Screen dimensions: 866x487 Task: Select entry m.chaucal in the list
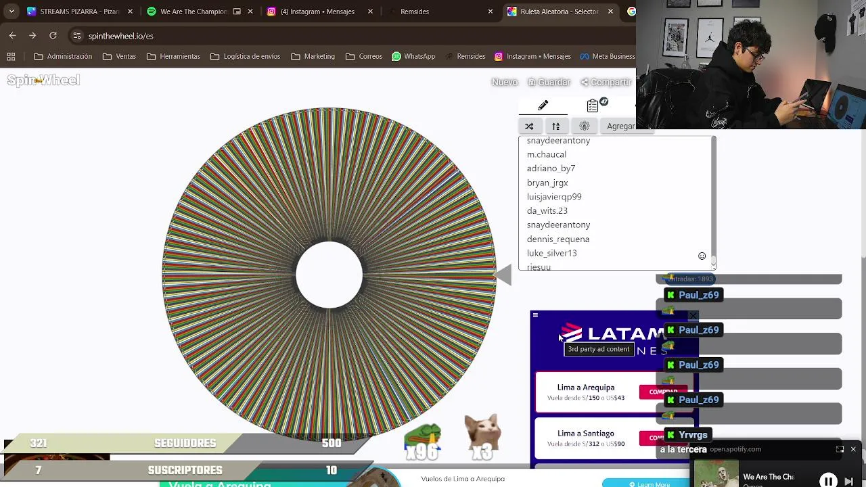(547, 154)
